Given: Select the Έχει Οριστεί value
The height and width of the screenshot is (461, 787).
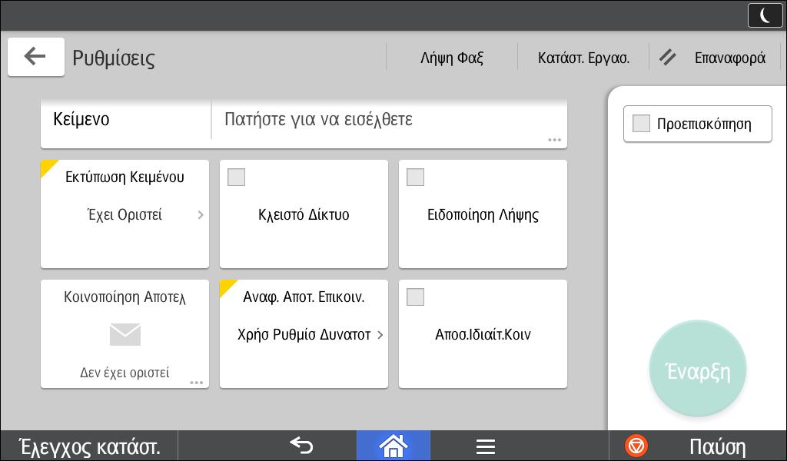Looking at the screenshot, I should point(125,214).
